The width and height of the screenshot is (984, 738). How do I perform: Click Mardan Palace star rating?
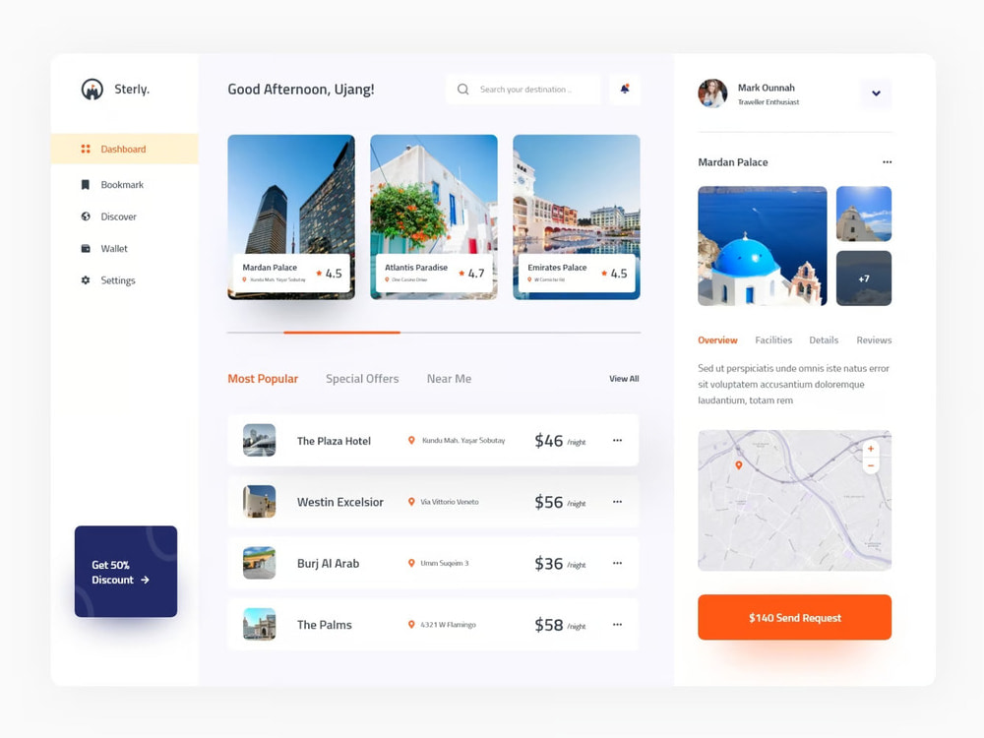(329, 273)
